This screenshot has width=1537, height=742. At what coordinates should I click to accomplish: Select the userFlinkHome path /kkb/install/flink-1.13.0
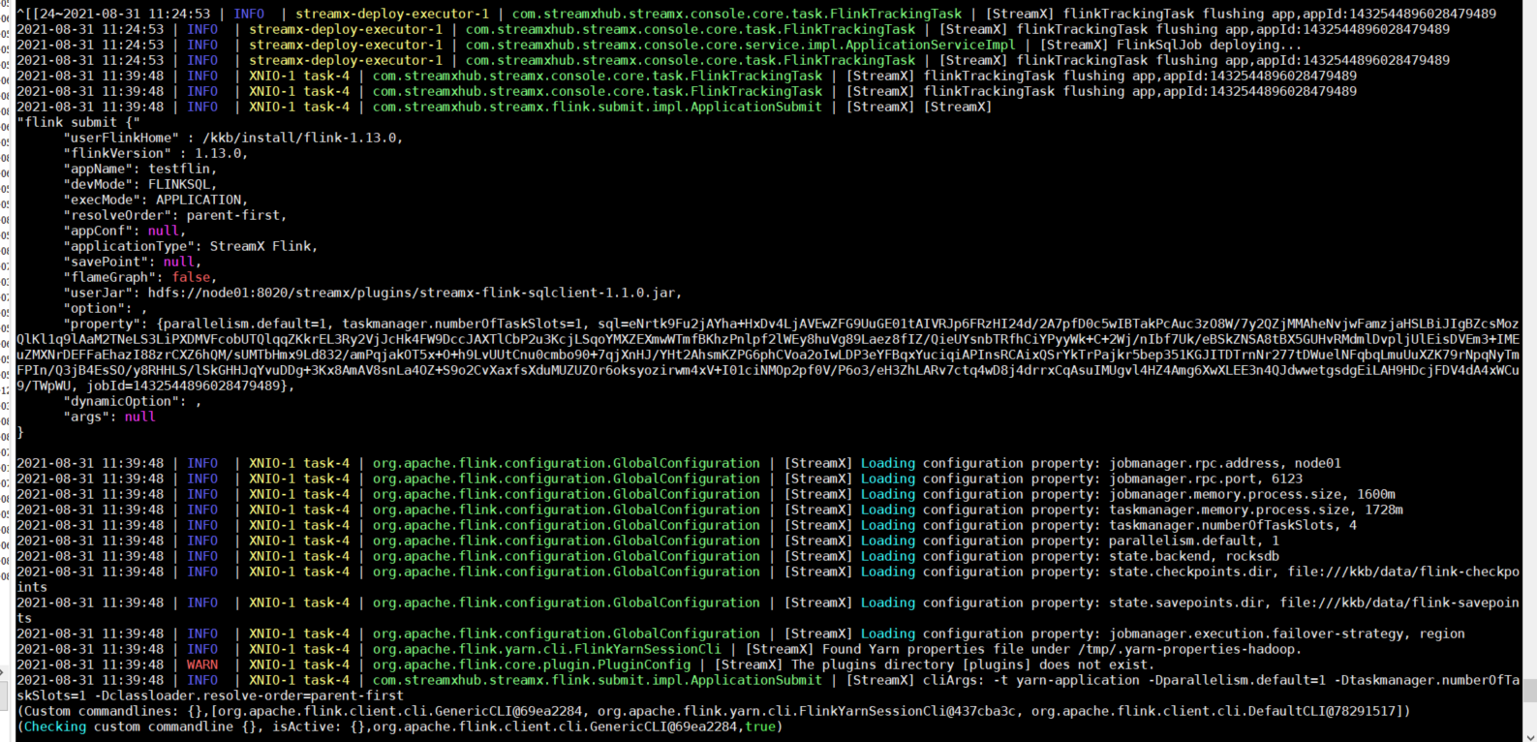[x=301, y=138]
